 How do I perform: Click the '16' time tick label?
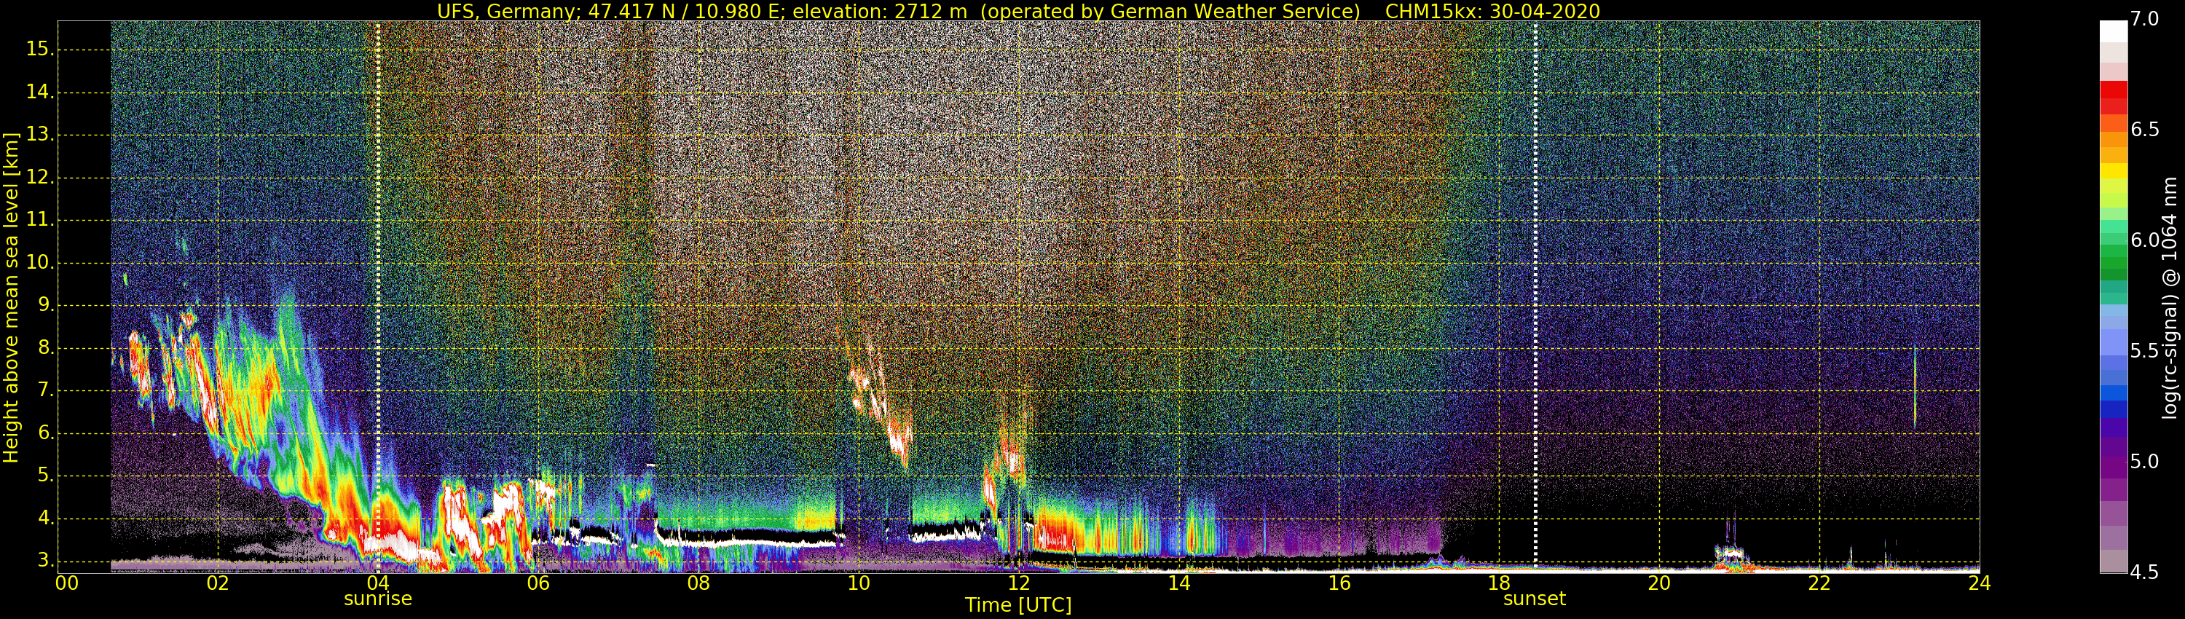tap(1339, 583)
